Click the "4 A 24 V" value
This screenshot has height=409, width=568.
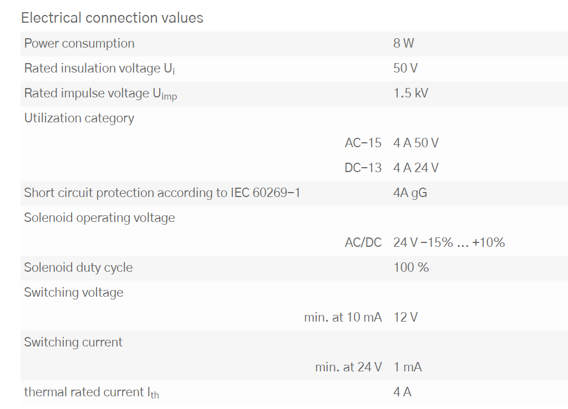click(415, 168)
